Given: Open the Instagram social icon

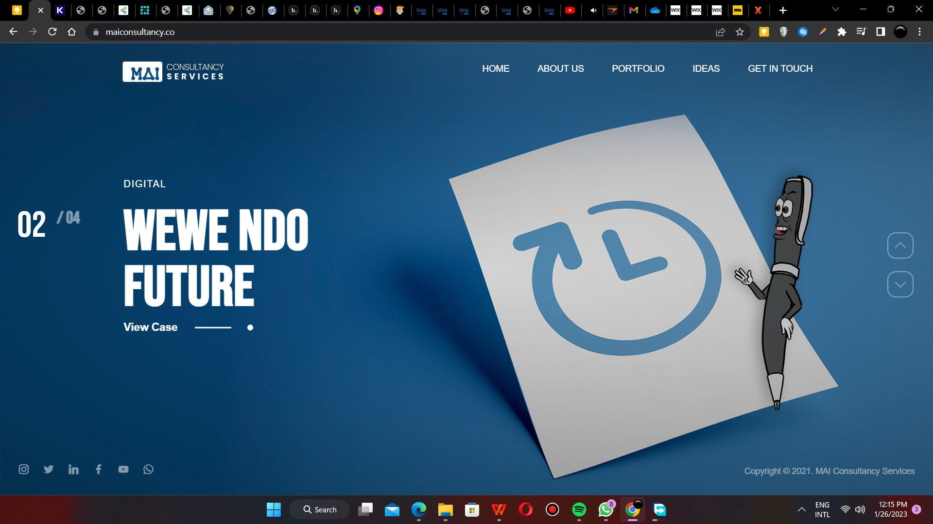Looking at the screenshot, I should 24,469.
